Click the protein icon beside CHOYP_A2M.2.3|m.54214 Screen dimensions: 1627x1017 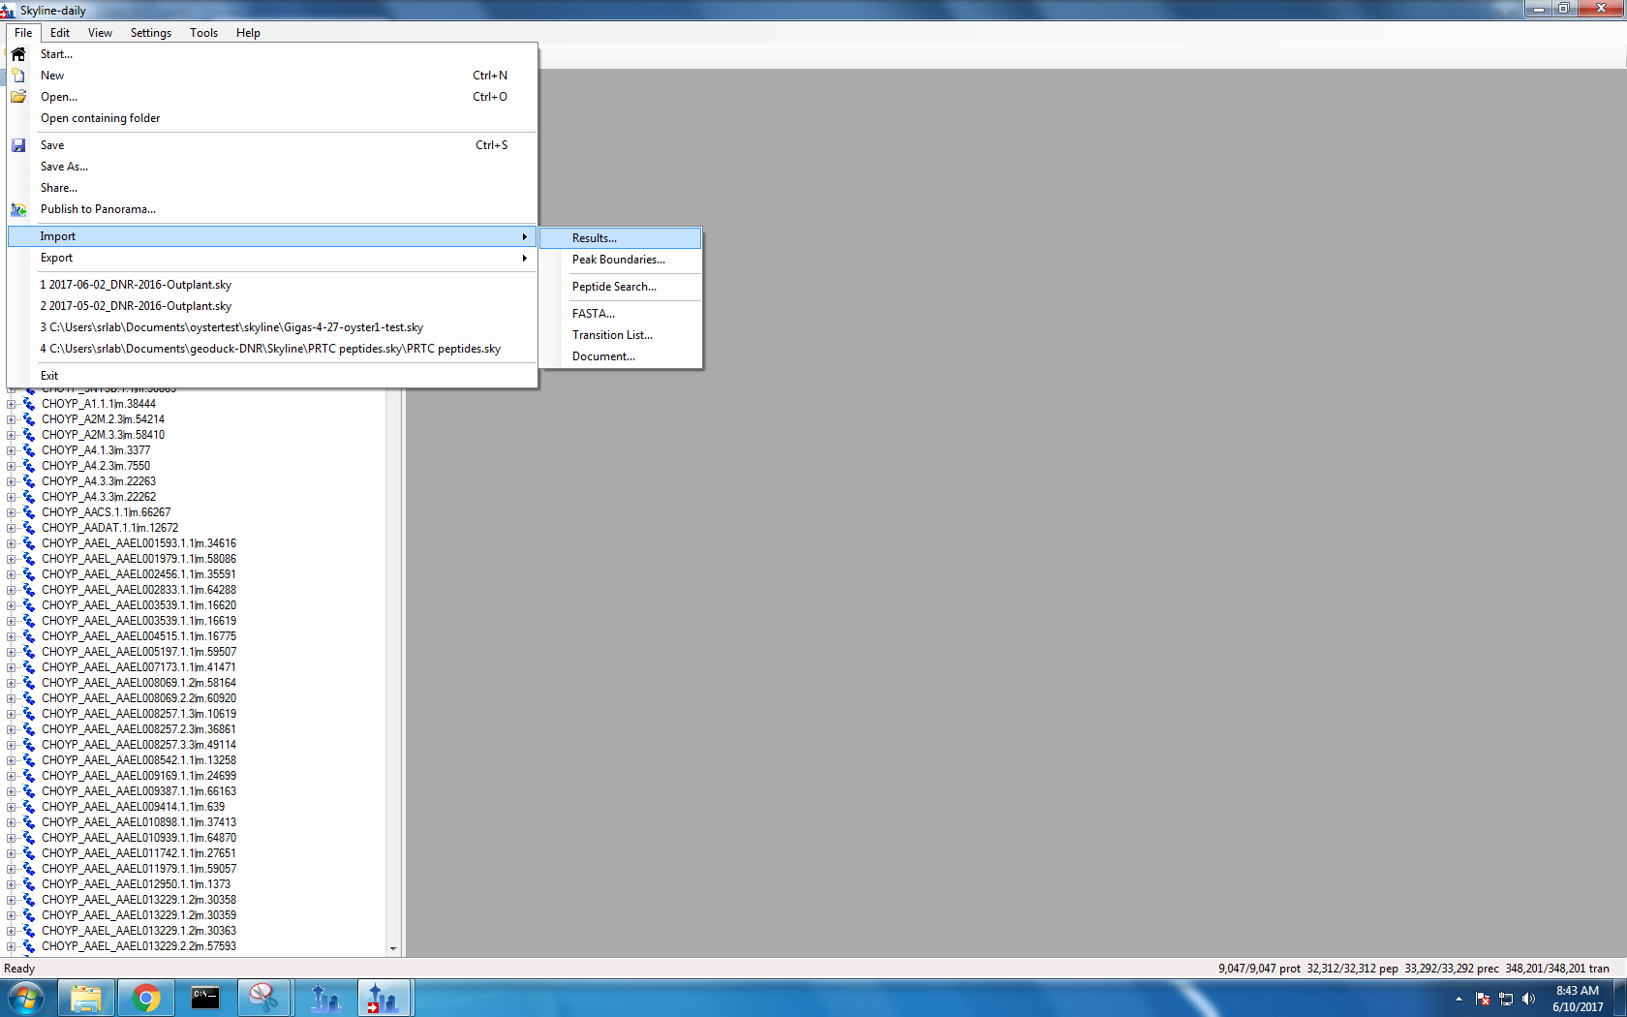point(29,419)
